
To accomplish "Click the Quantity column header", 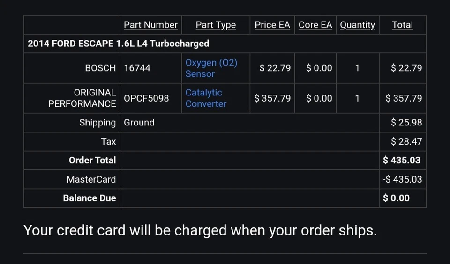I will point(357,25).
